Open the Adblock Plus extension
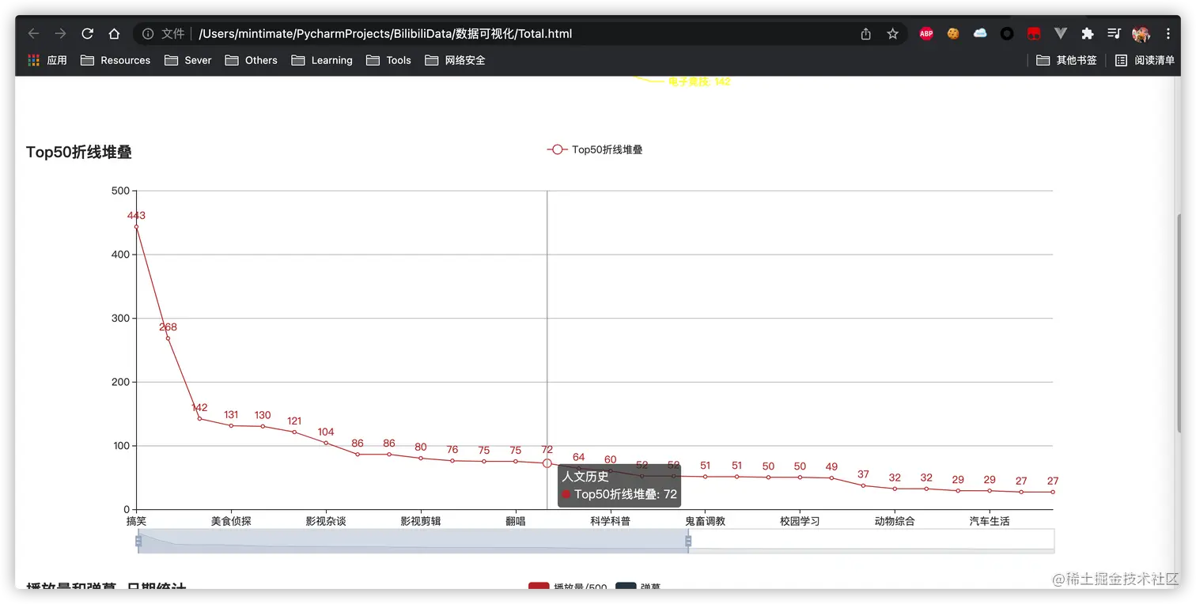 click(x=926, y=34)
